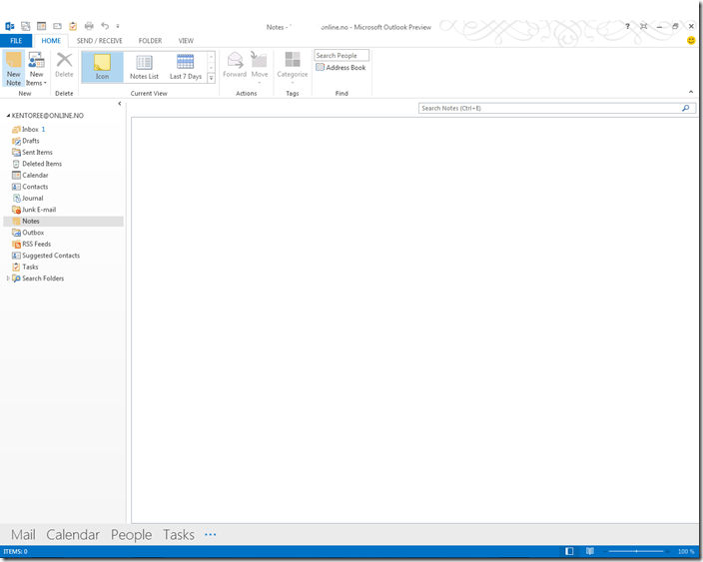This screenshot has height=562, width=703.
Task: Open the Deleted Items folder
Action: (x=63, y=164)
